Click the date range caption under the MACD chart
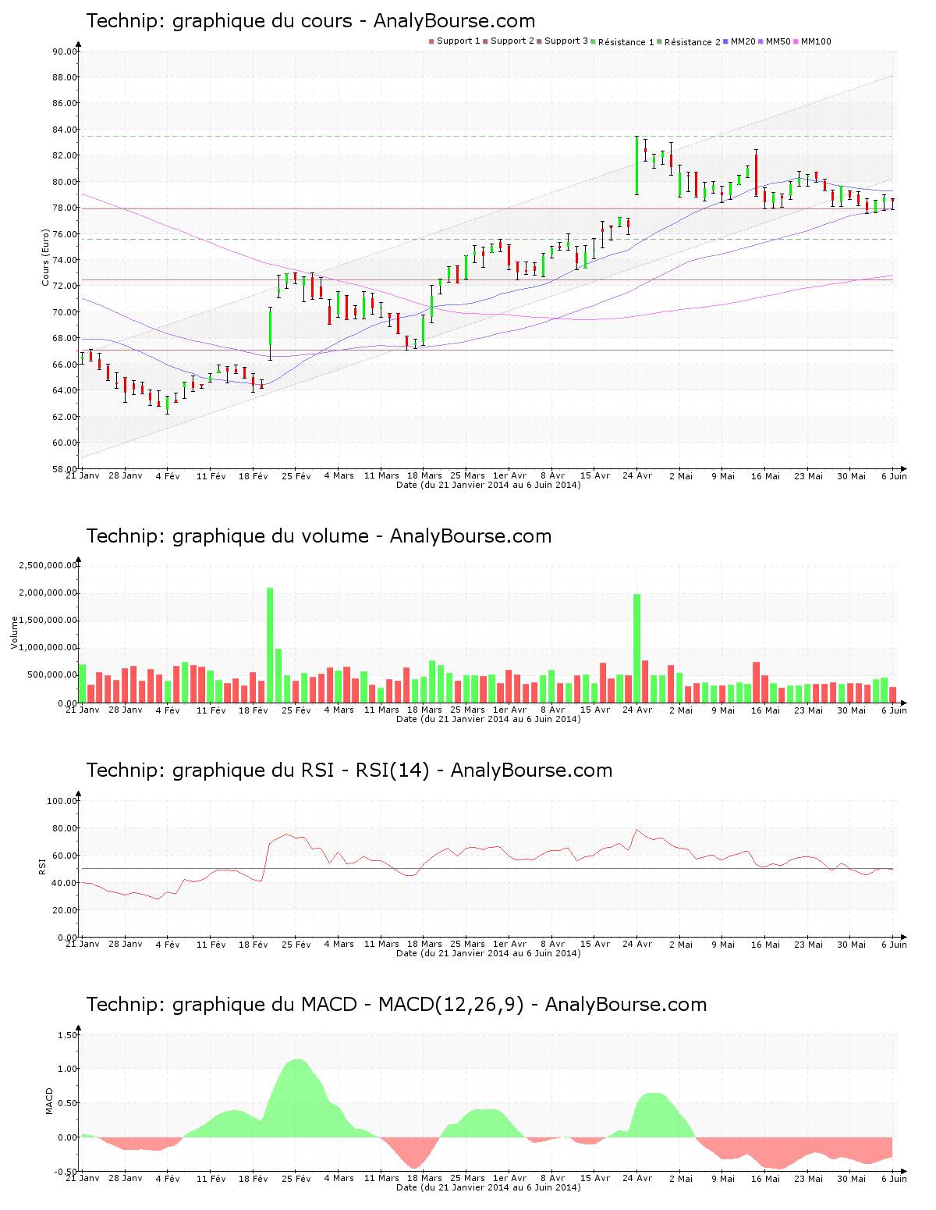This screenshot has height=1210, width=936. 488,1187
